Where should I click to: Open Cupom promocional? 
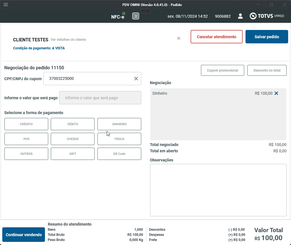pos(222,70)
